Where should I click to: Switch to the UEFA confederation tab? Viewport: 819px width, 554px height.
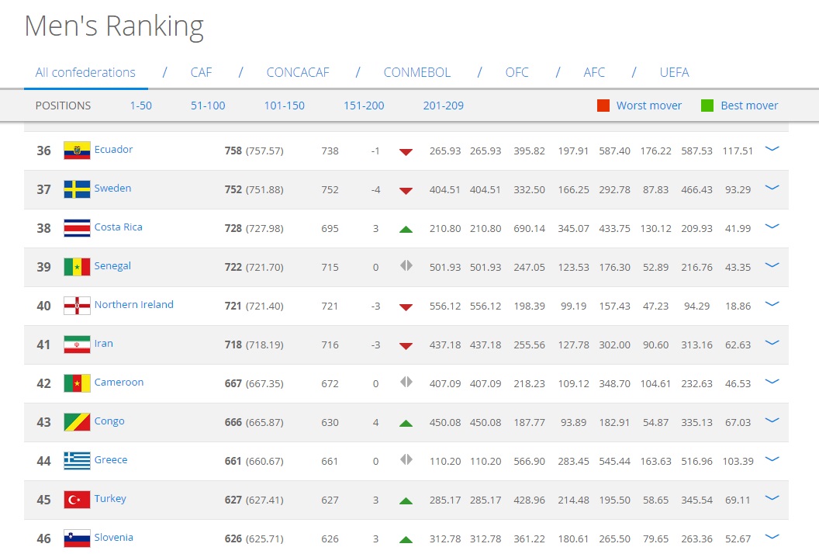pos(674,72)
